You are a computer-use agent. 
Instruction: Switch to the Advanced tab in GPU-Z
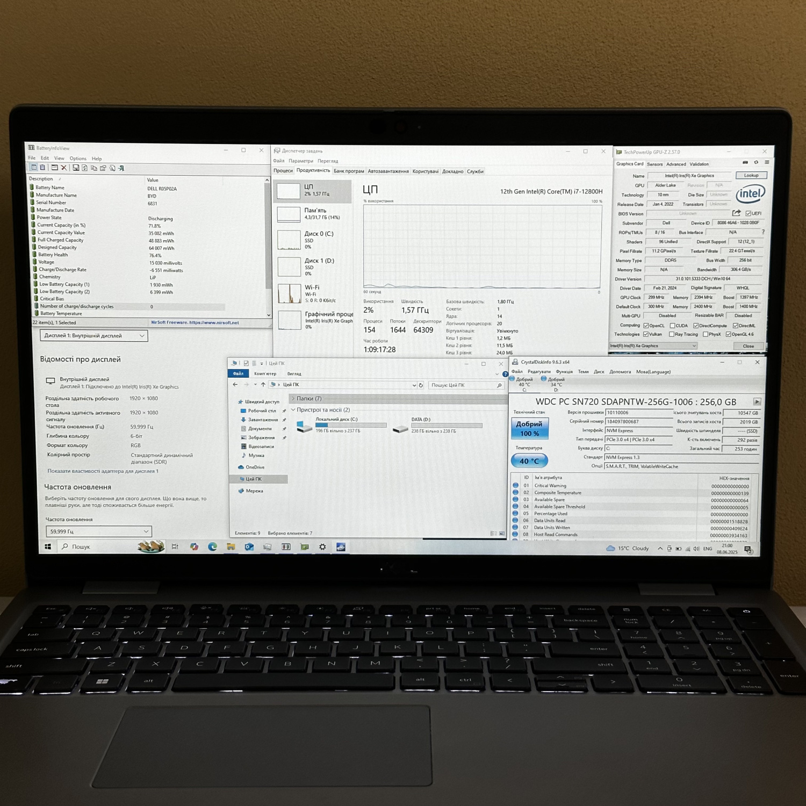[676, 164]
